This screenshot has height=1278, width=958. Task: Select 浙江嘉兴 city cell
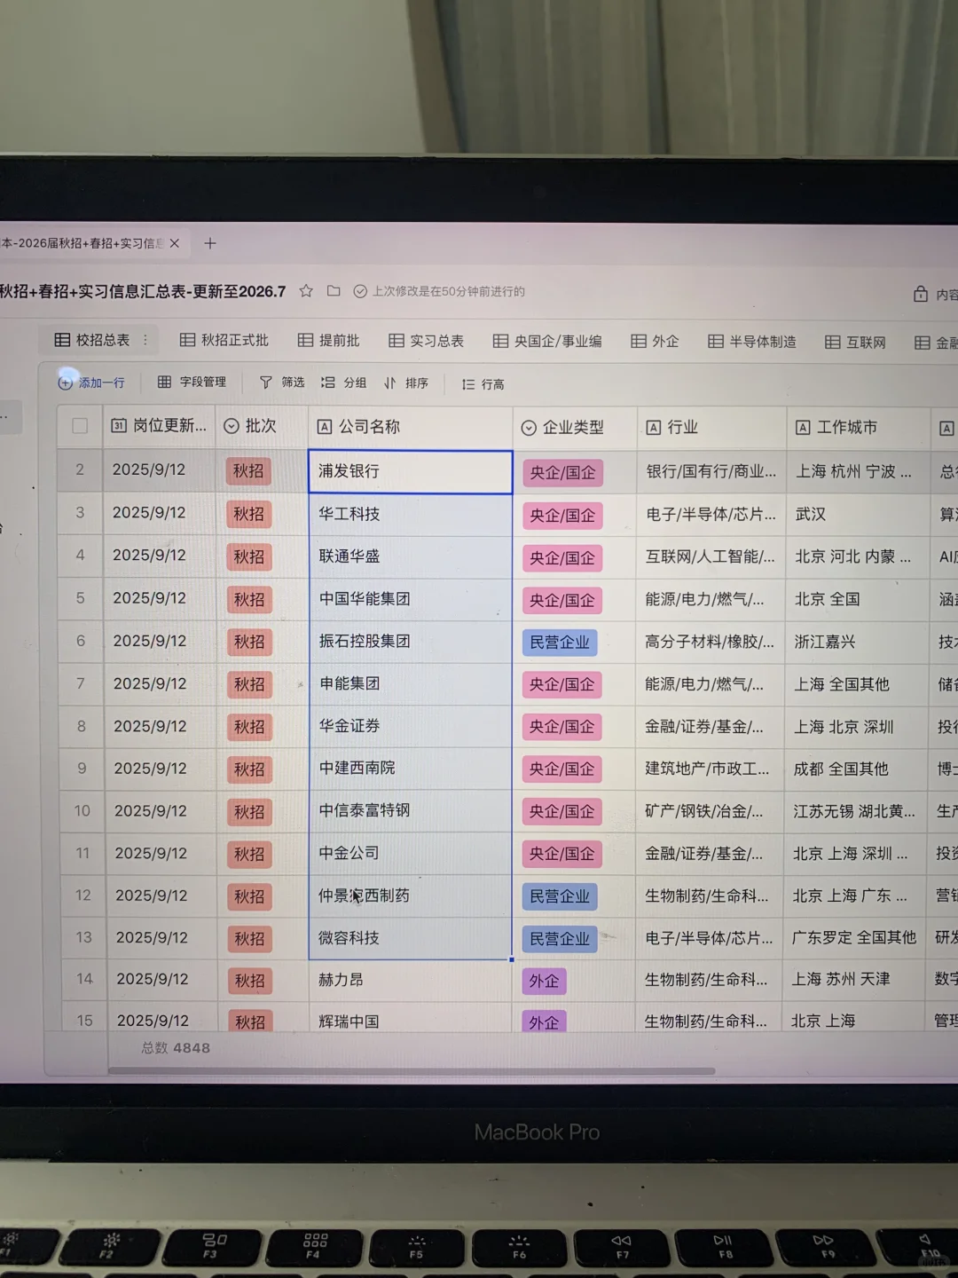pos(857,642)
